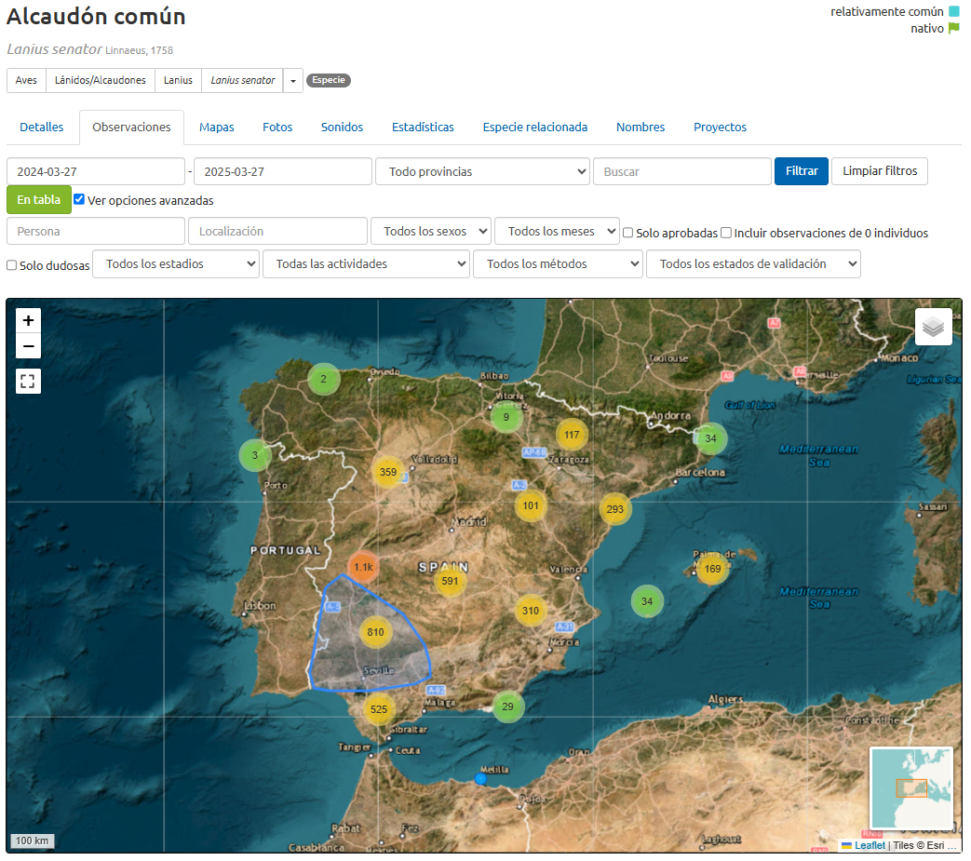Zoom out on the map
Viewport: 971px width, 861px height.
point(29,346)
